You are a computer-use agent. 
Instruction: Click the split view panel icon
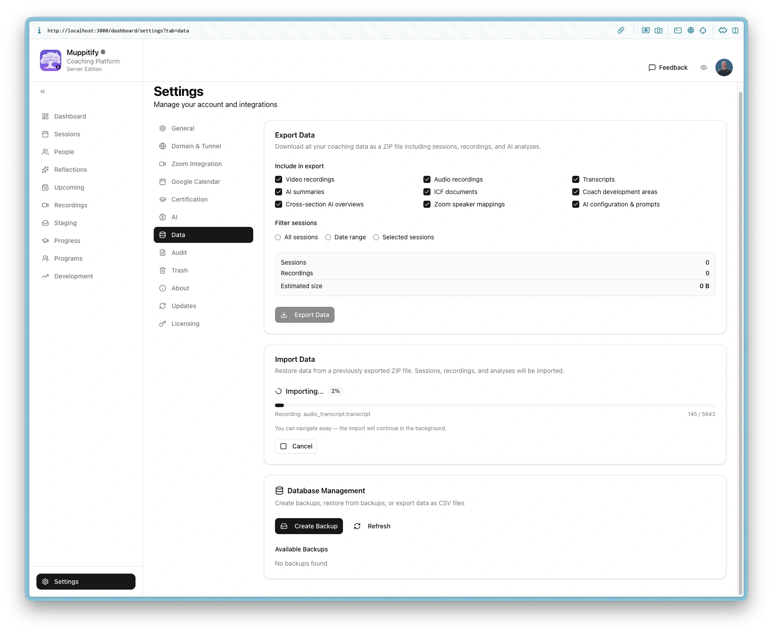[x=735, y=31]
